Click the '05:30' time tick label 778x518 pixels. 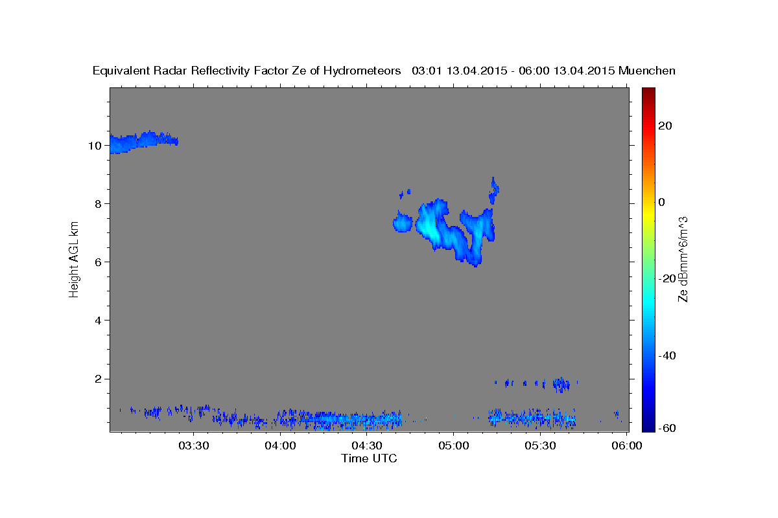tap(539, 445)
